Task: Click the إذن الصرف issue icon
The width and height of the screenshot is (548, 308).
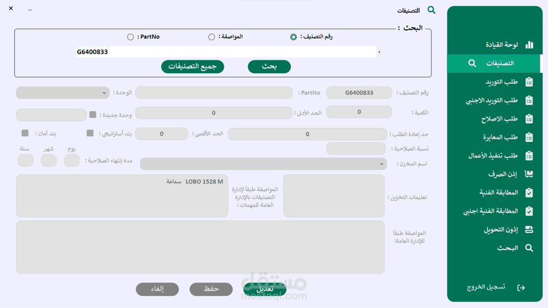Action: coord(529,174)
